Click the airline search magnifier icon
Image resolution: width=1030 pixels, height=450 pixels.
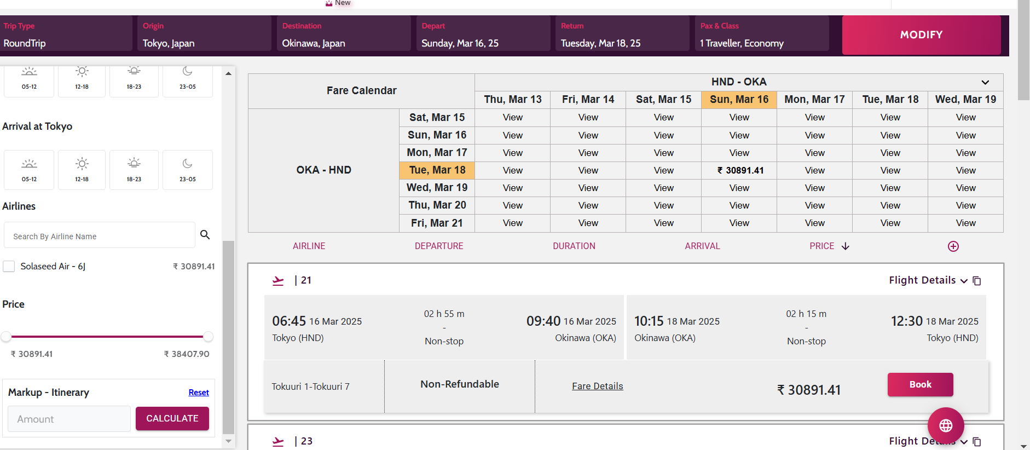205,235
